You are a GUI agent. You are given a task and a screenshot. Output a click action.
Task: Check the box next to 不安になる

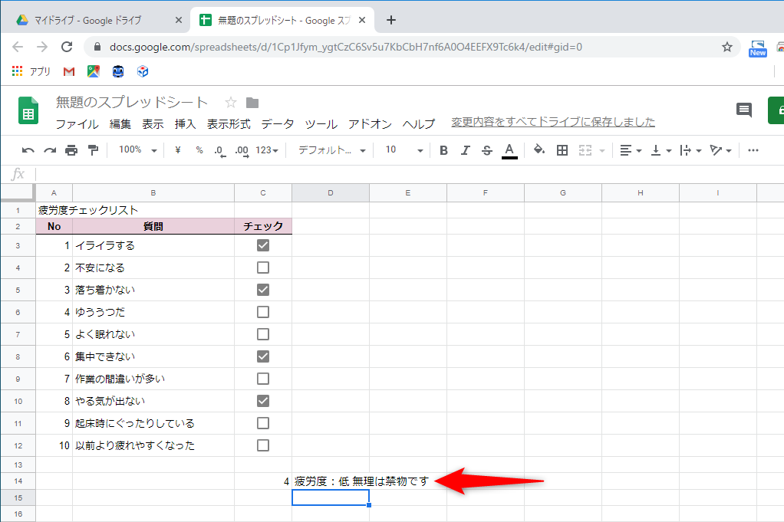263,267
